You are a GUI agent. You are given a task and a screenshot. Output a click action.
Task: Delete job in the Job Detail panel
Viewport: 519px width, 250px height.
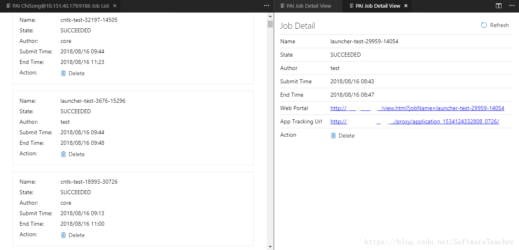343,136
